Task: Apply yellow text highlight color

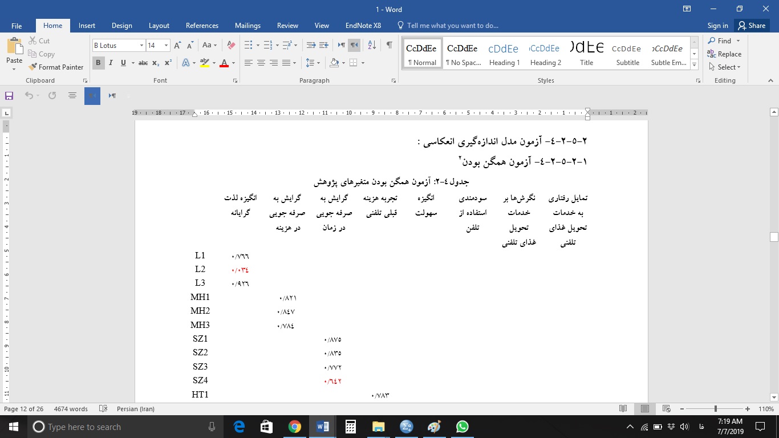Action: [x=204, y=63]
